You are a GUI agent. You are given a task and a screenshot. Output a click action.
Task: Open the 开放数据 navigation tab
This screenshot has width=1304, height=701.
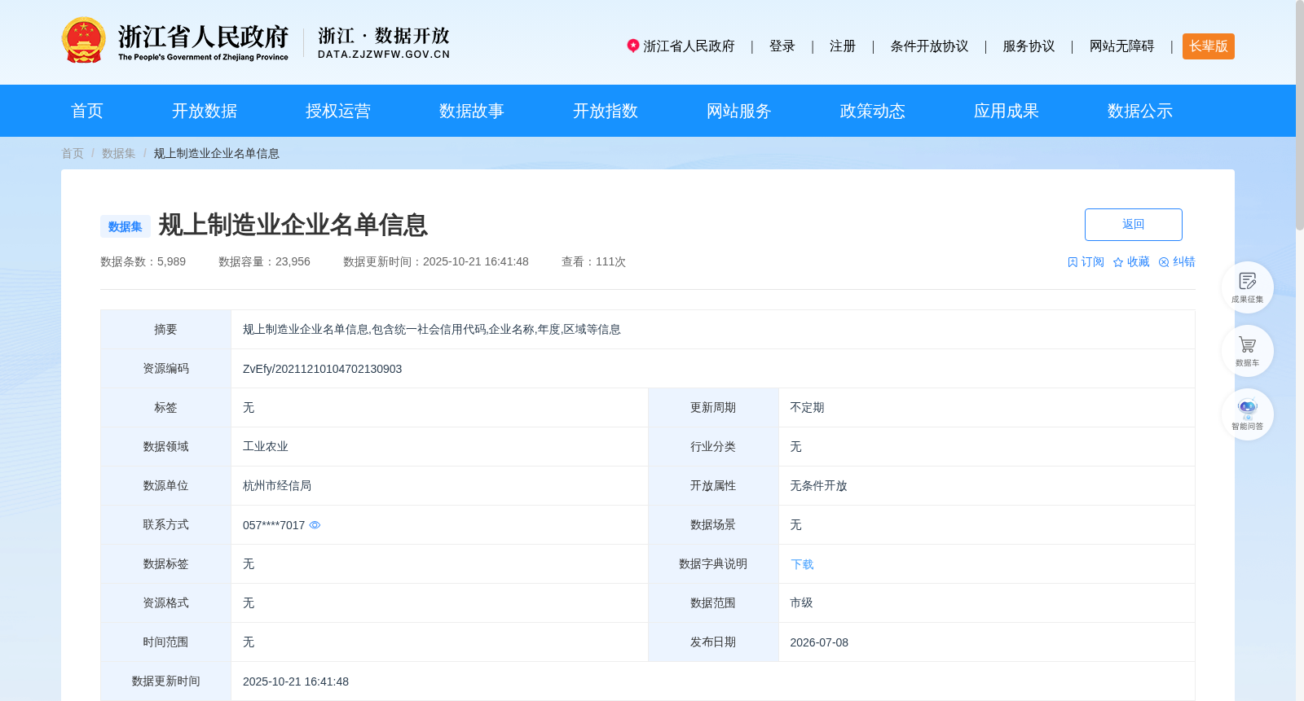205,111
